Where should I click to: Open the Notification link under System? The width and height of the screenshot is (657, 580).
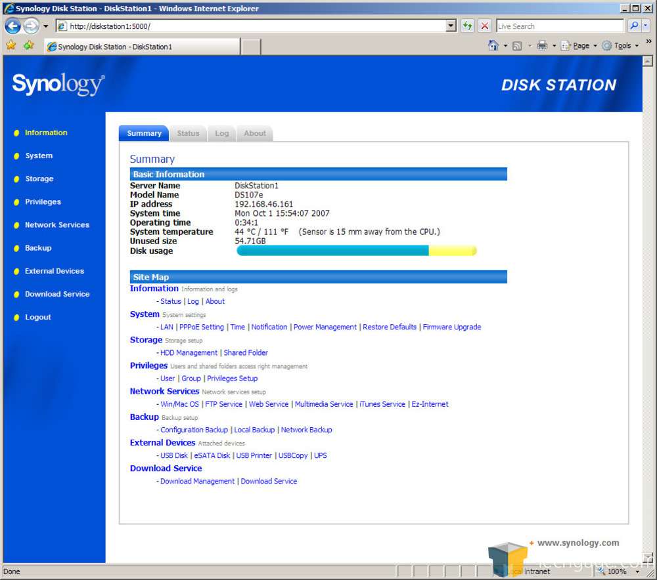click(269, 327)
